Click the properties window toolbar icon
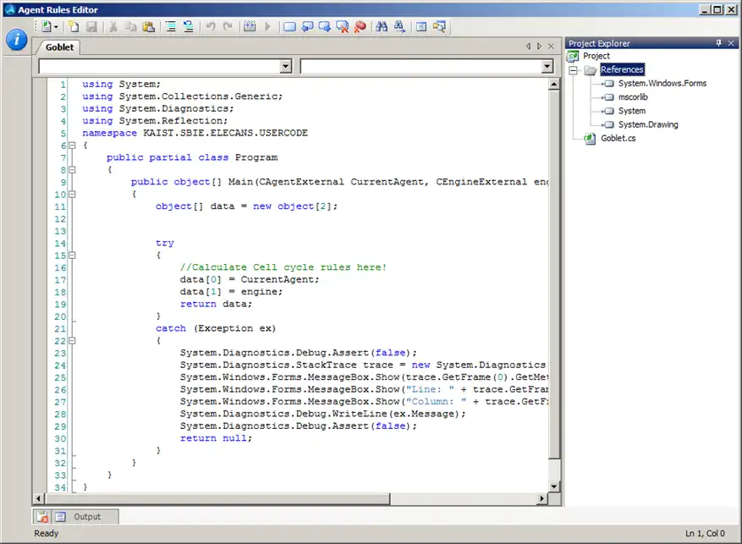Image resolution: width=742 pixels, height=544 pixels. coord(421,26)
